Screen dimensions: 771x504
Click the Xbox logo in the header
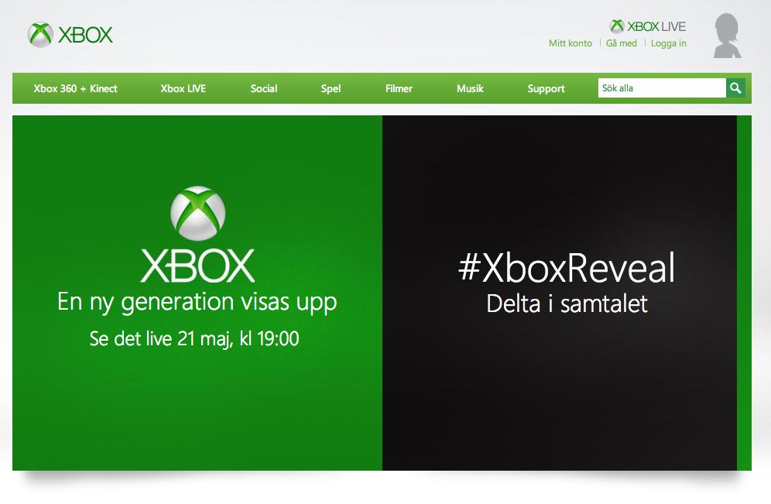coord(70,35)
